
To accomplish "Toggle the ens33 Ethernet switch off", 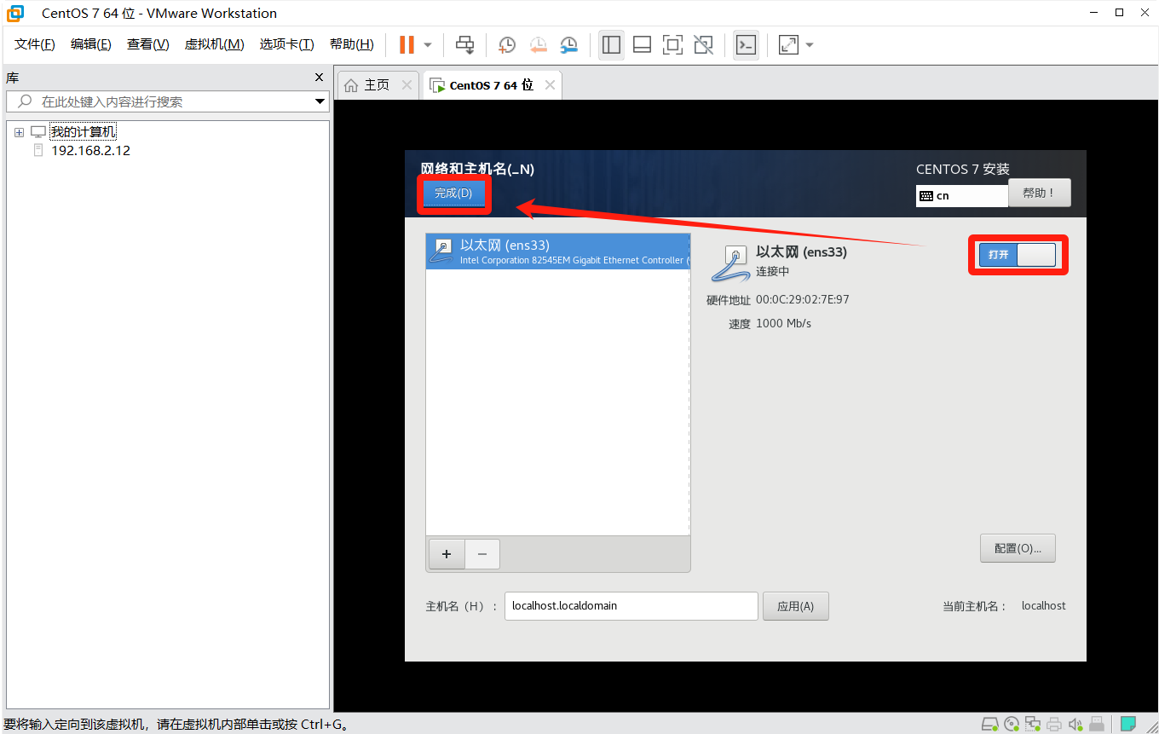I will [x=1017, y=255].
